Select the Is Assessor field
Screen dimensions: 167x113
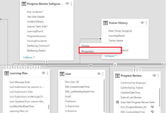(x=71, y=111)
